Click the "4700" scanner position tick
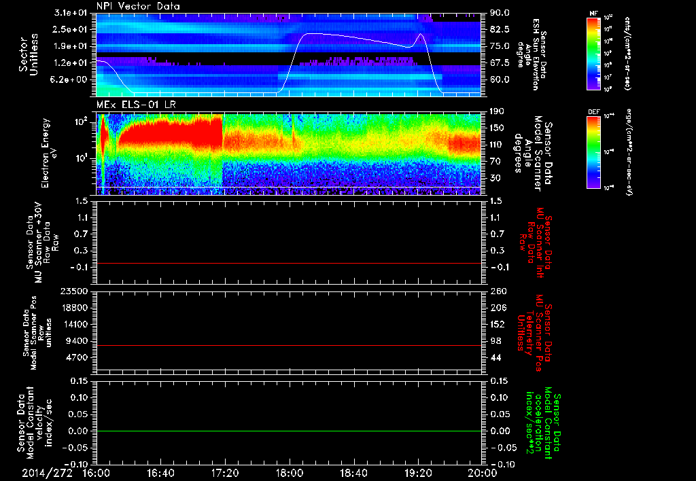696x481 pixels. pos(77,357)
